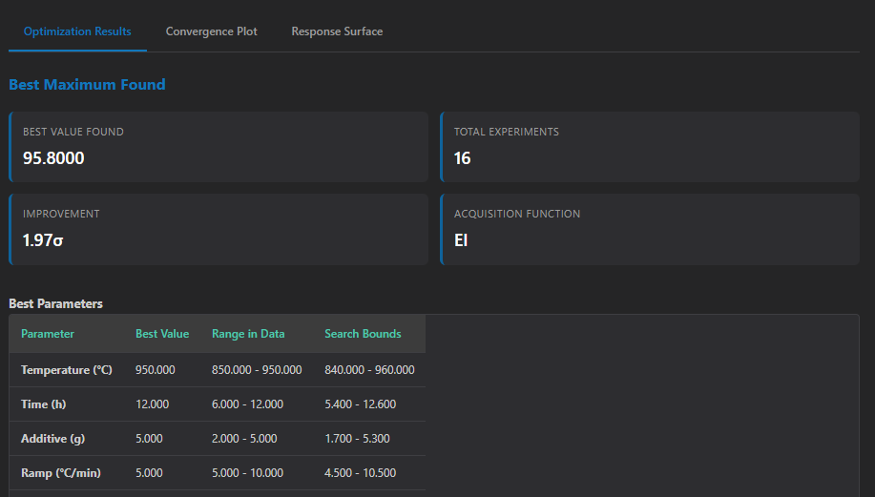The width and height of the screenshot is (875, 497).
Task: Click the Best Value Found card
Action: [x=219, y=147]
